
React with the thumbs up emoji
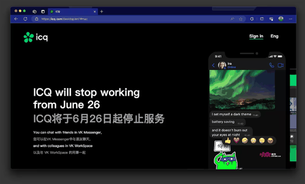coord(228,140)
